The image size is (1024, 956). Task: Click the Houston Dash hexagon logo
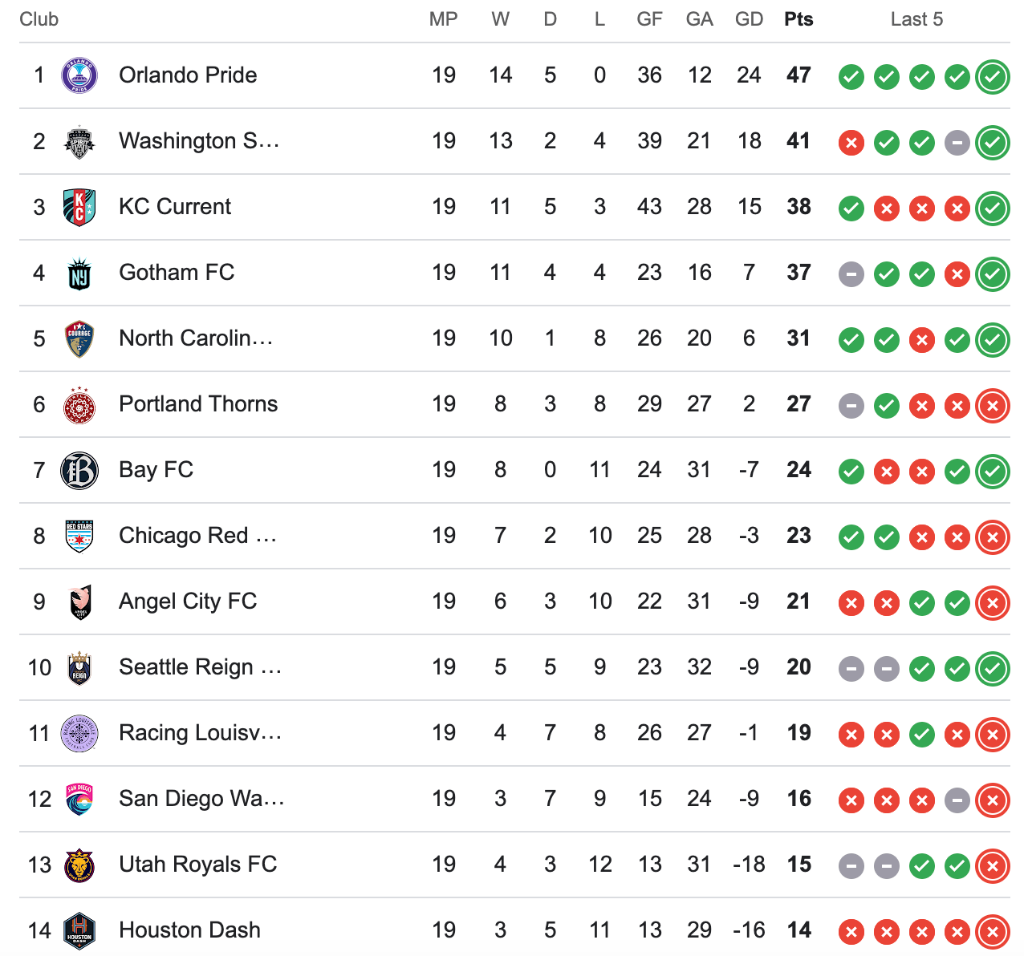(79, 931)
